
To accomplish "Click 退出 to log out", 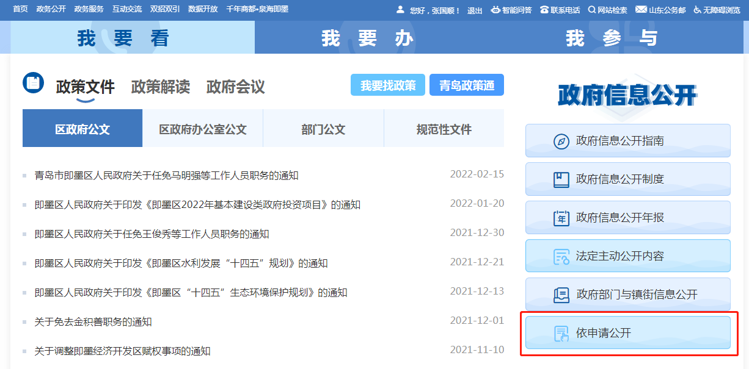I will (475, 10).
